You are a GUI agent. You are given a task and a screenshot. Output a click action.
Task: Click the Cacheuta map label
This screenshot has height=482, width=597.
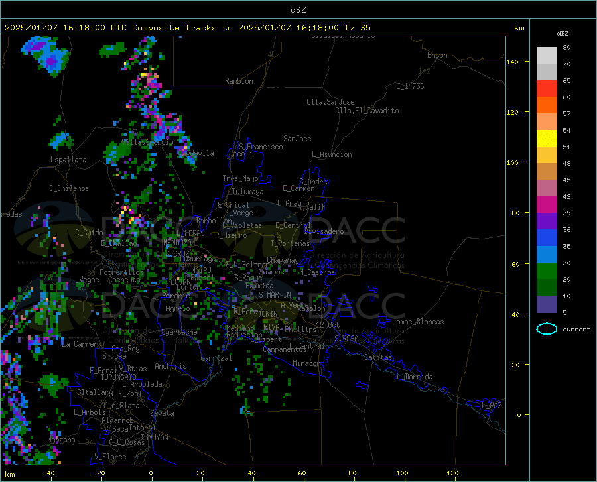click(x=124, y=280)
